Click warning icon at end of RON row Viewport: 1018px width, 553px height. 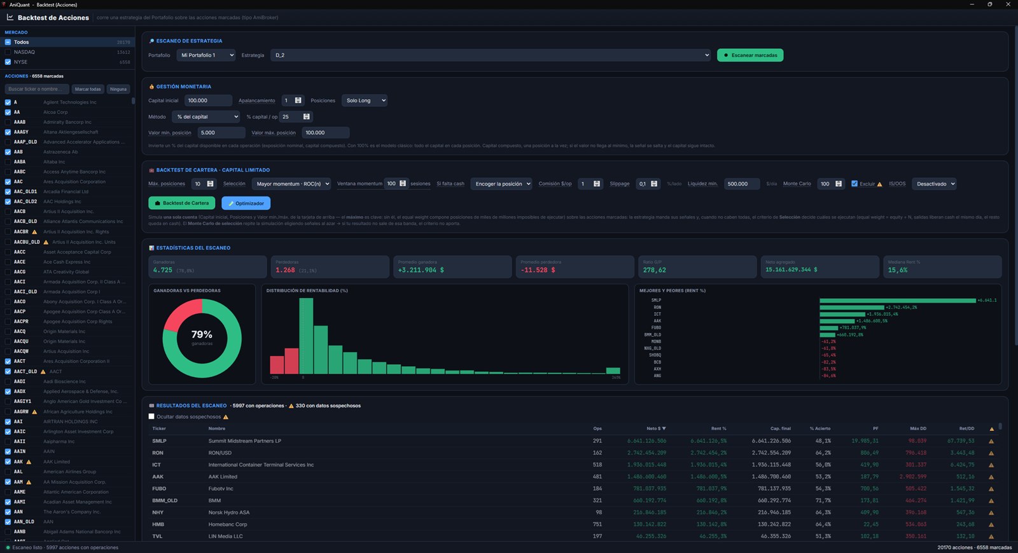(x=991, y=453)
